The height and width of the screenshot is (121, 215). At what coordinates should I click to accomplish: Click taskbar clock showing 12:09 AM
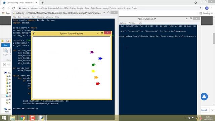coord(208,118)
